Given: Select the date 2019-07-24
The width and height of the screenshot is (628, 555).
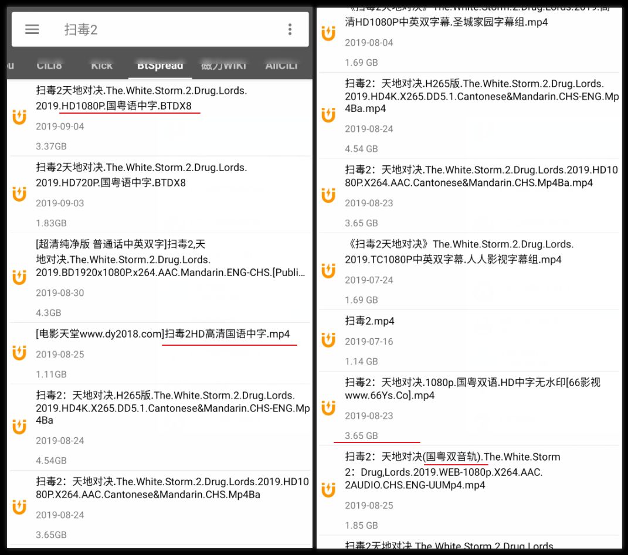Looking at the screenshot, I should [369, 280].
